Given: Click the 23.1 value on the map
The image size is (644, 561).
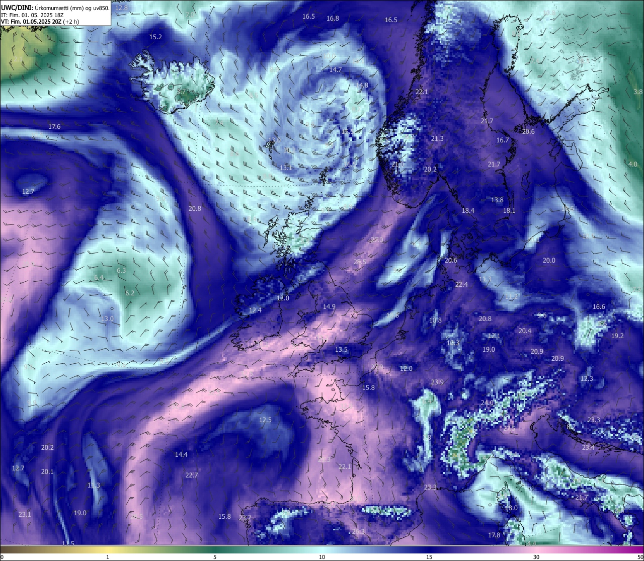Looking at the screenshot, I should click(x=25, y=515).
